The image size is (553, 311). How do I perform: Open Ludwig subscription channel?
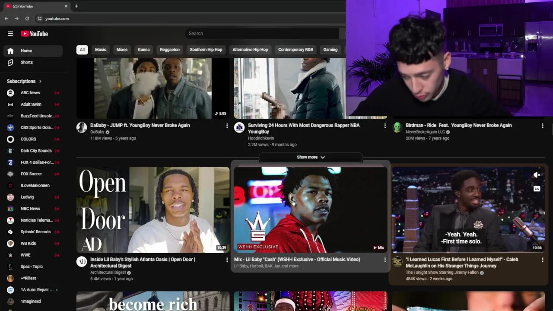(x=33, y=197)
